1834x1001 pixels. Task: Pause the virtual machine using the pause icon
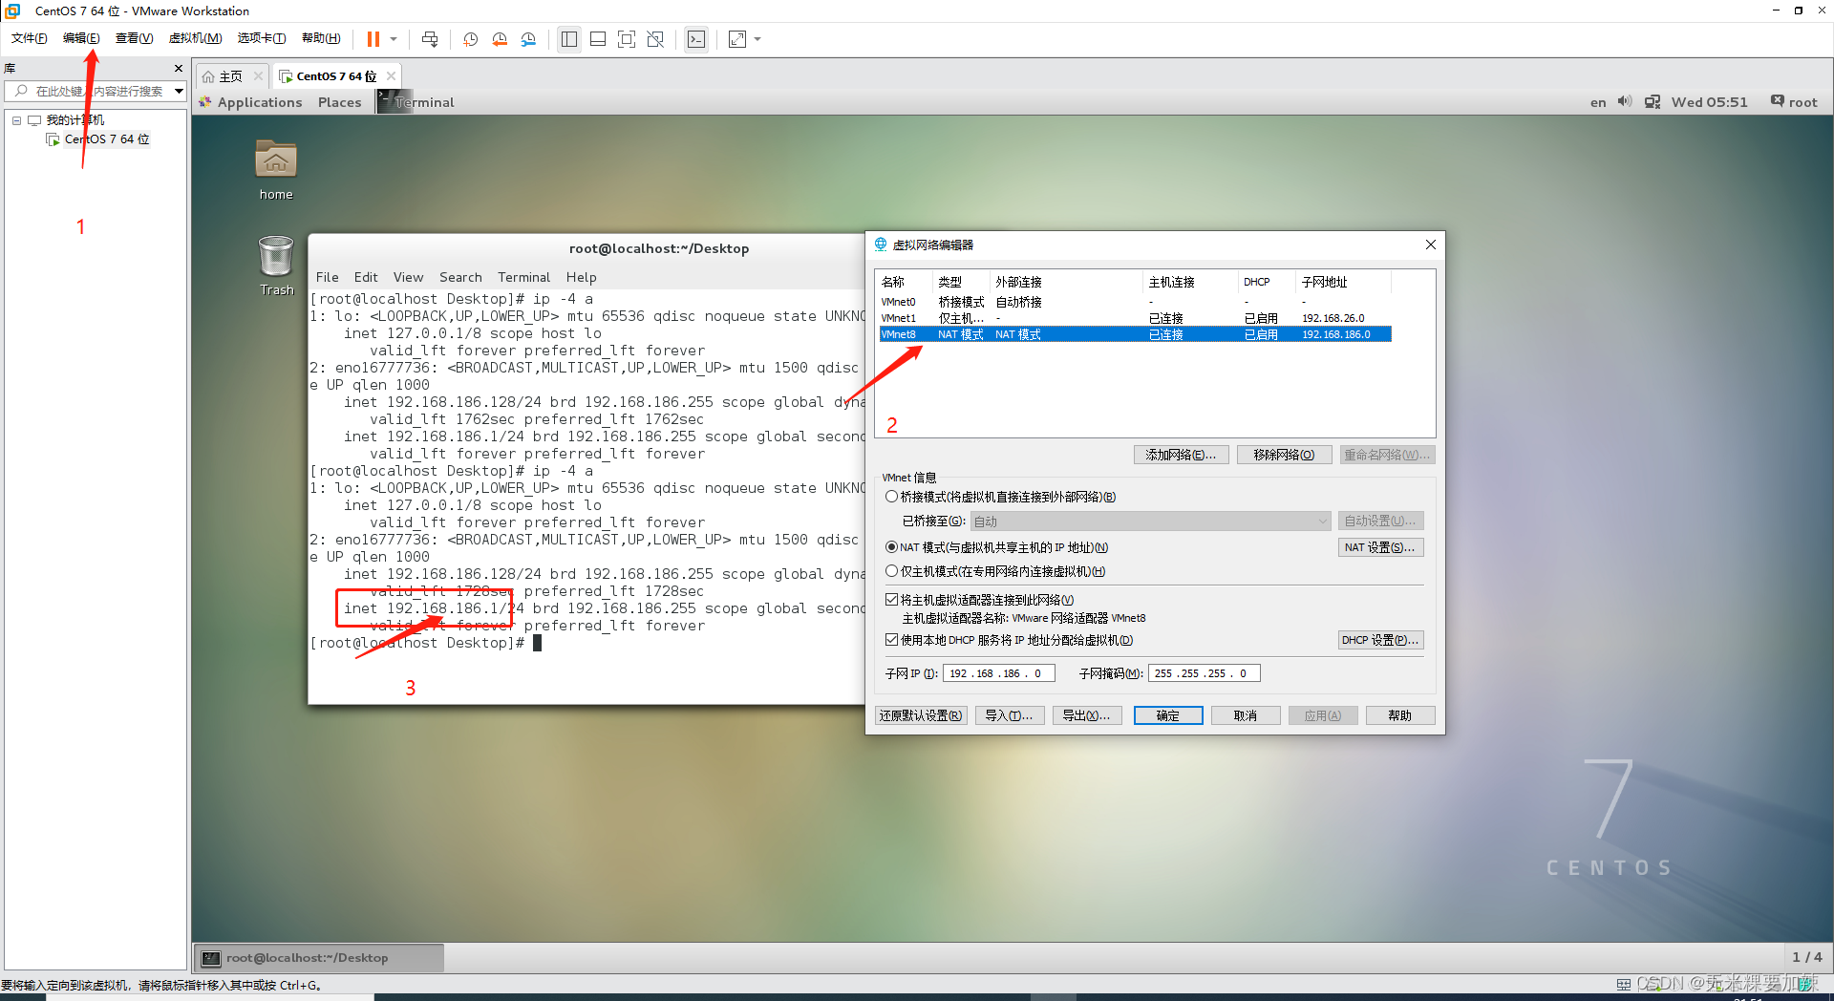coord(373,39)
